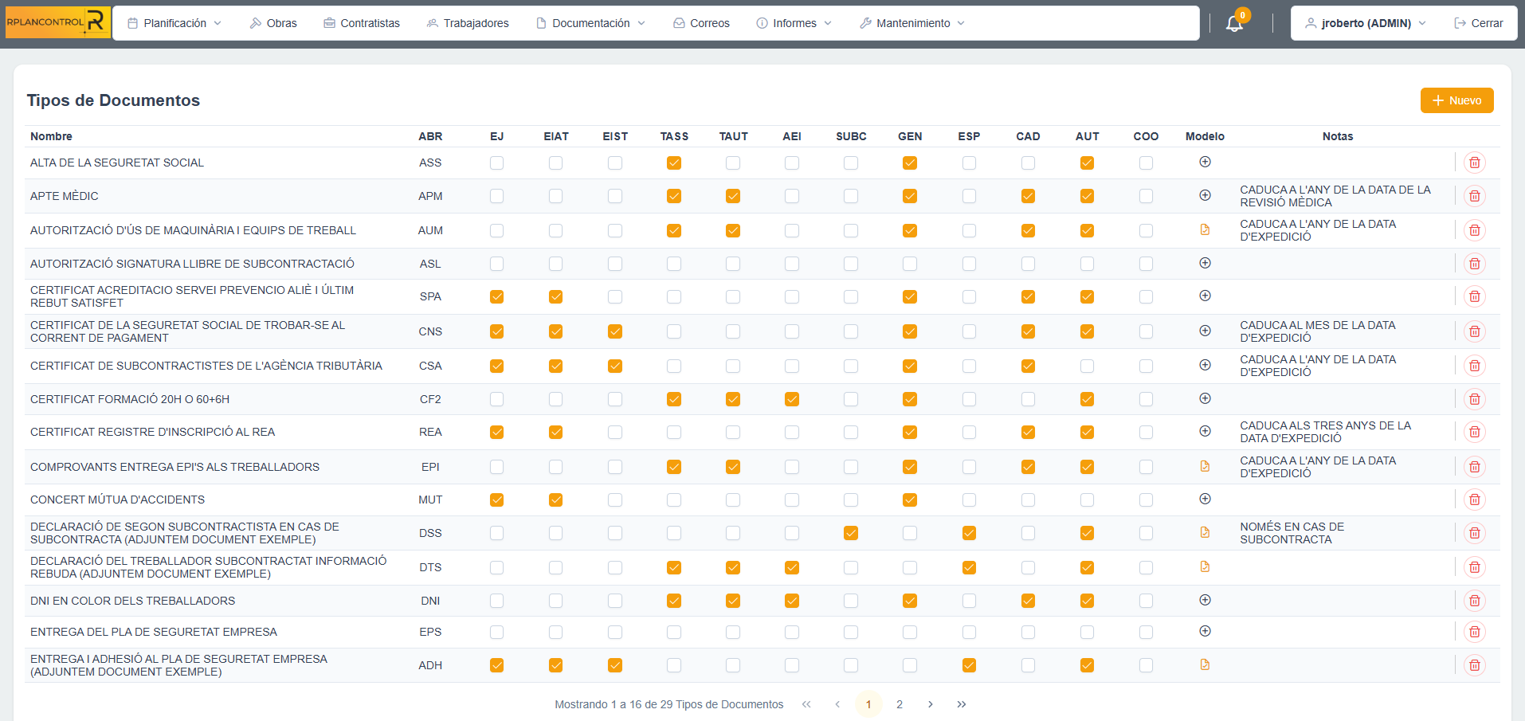Expand the jroberto (ADMIN) user menu

[x=1365, y=23]
